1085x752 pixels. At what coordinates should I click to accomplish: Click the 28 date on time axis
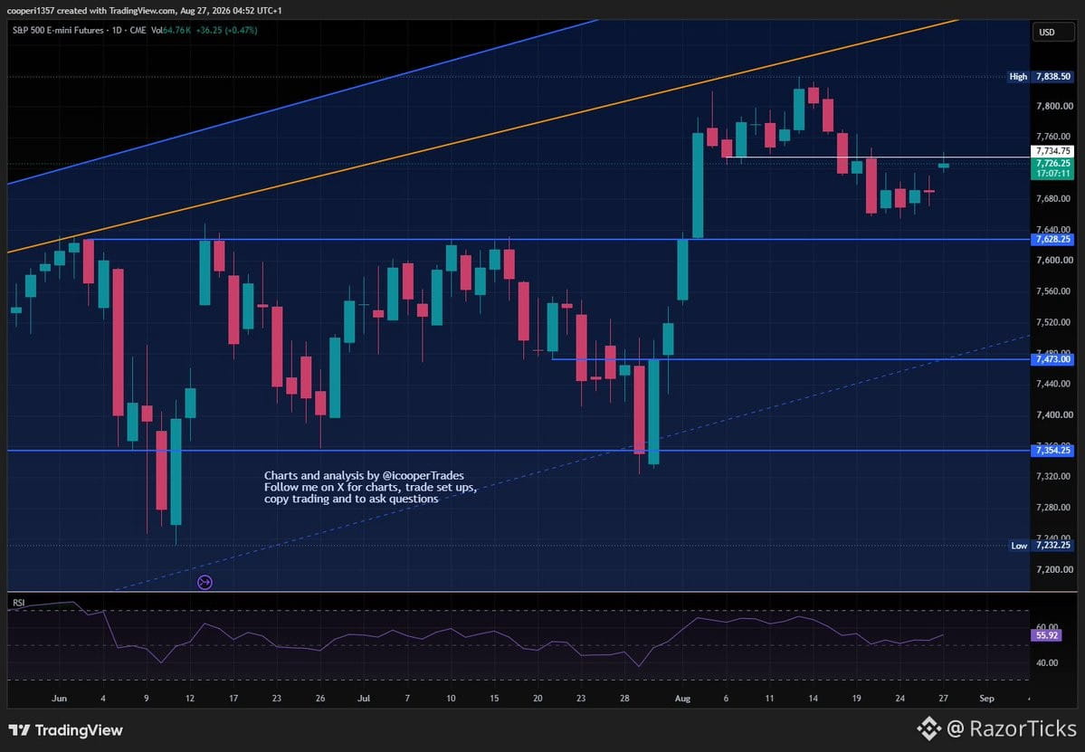tap(624, 698)
